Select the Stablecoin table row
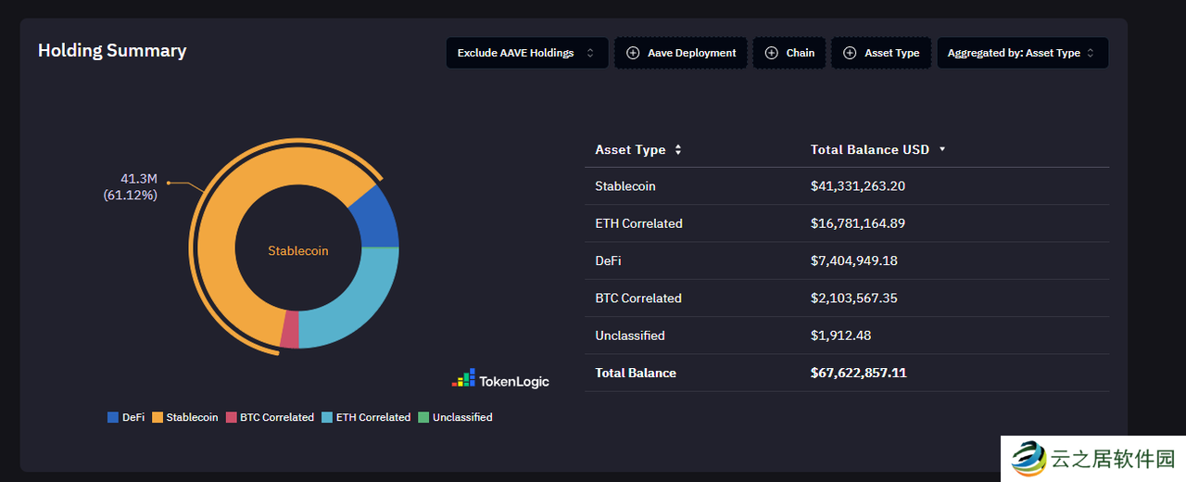This screenshot has height=482, width=1186. click(x=847, y=186)
